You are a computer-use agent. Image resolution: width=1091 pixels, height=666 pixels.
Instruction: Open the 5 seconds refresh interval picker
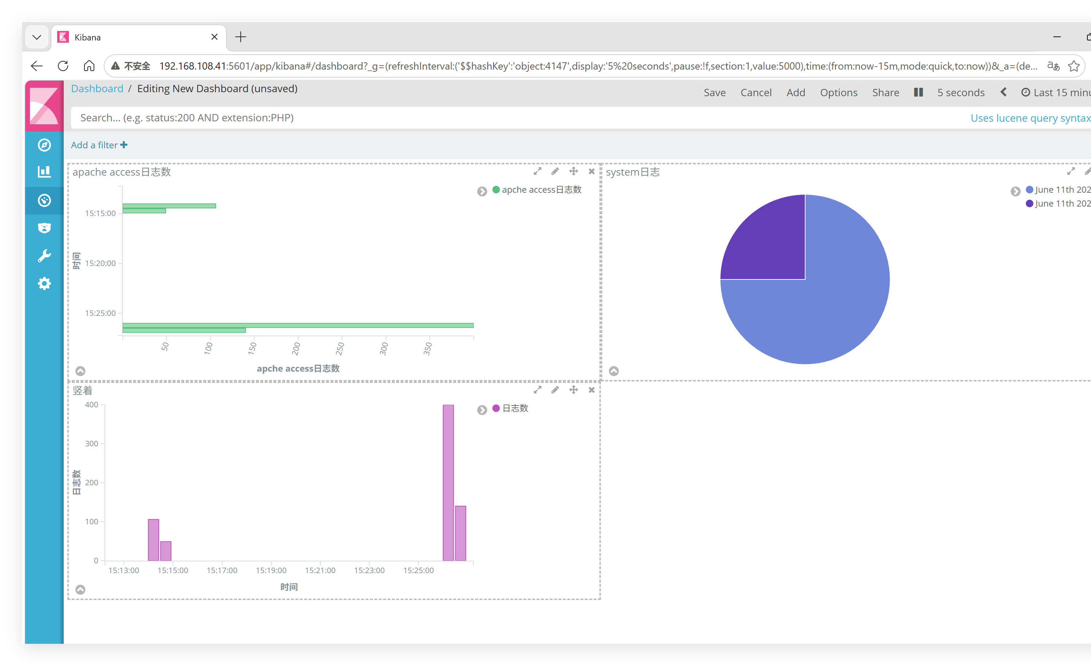pos(961,93)
